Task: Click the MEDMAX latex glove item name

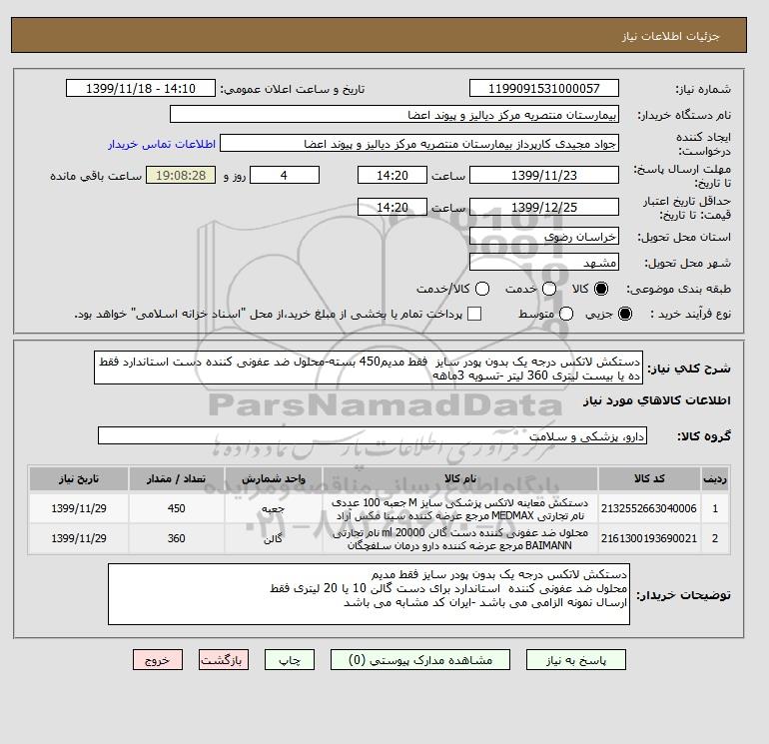Action: [x=460, y=509]
